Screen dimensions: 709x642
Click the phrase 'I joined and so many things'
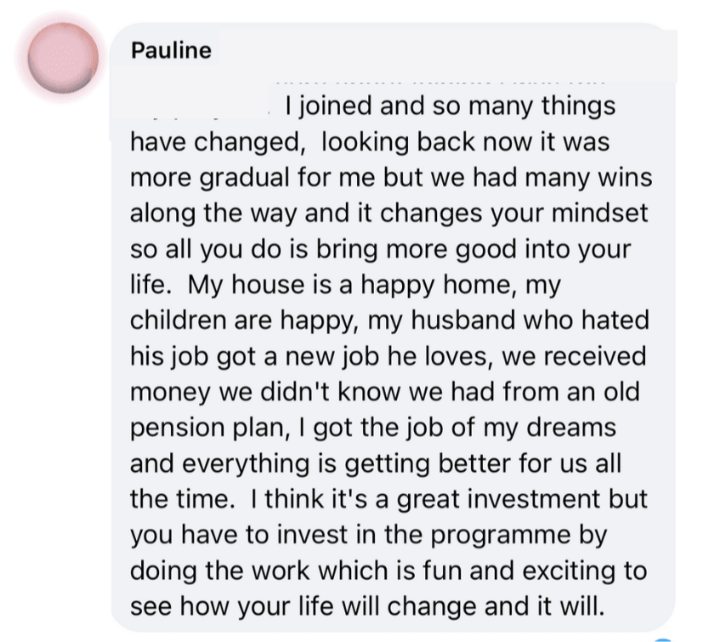coord(450,108)
